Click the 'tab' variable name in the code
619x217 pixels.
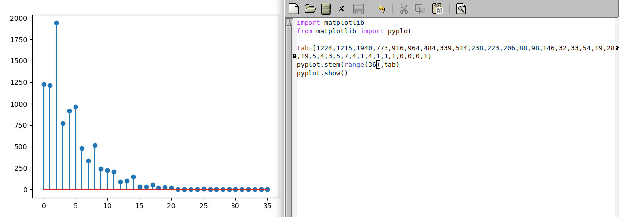(303, 48)
